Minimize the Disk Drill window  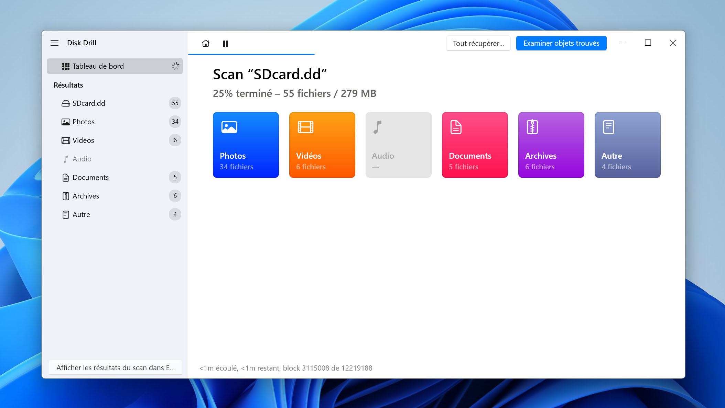point(624,43)
